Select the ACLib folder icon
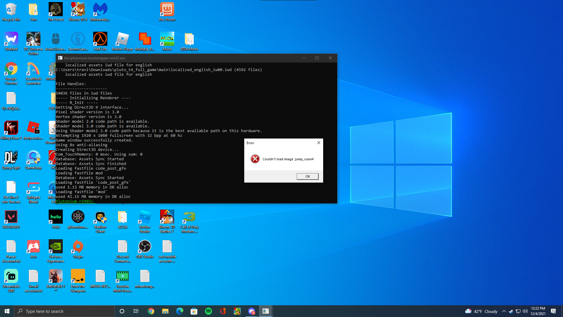The width and height of the screenshot is (563, 317). (x=123, y=219)
